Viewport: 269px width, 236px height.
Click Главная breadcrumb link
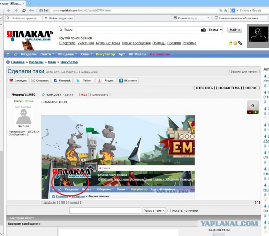tap(18, 62)
